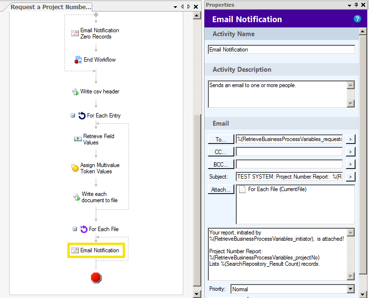
Task: Open token menu arrow beside To field
Action: pos(350,139)
